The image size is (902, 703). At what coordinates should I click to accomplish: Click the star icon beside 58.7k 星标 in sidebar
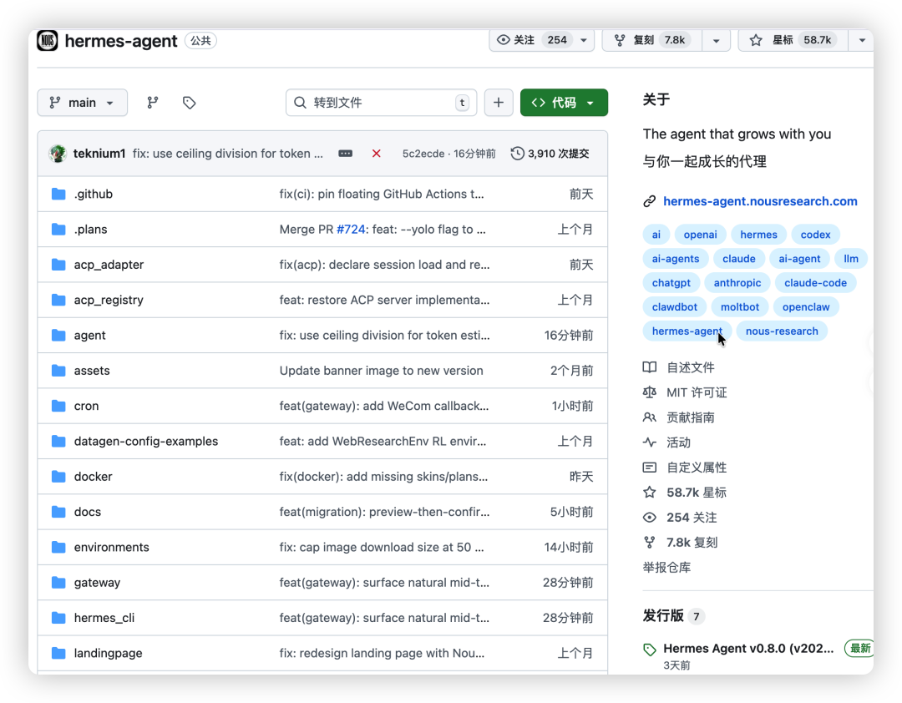coord(650,493)
